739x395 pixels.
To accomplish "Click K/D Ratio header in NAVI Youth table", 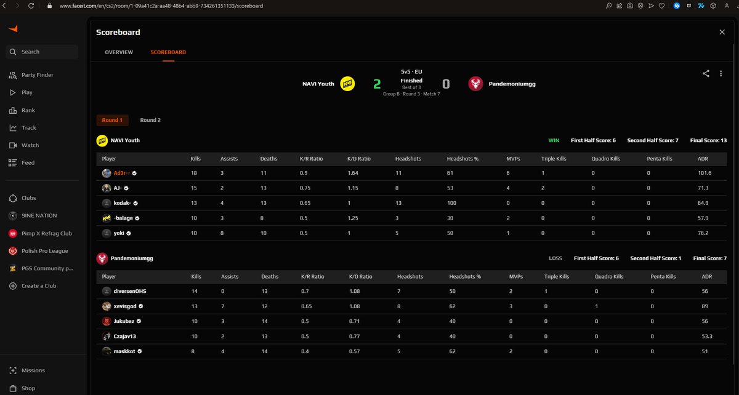I will coord(360,159).
